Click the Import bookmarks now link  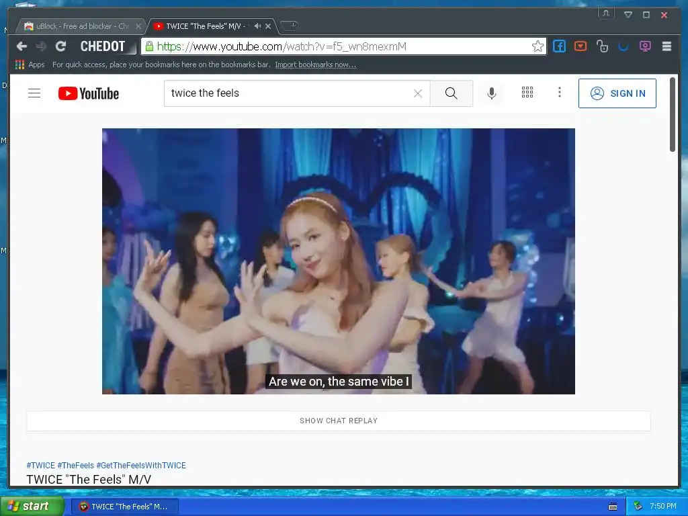click(x=316, y=64)
